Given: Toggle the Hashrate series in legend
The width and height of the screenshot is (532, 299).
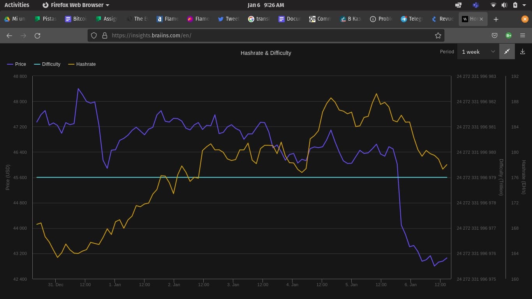Looking at the screenshot, I should [82, 64].
